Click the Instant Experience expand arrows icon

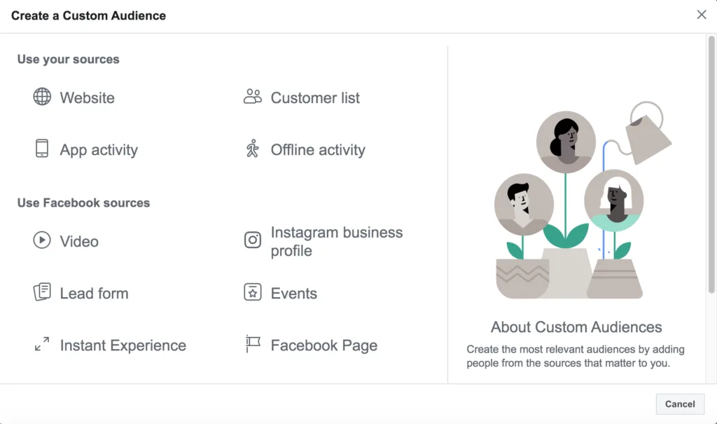[42, 344]
